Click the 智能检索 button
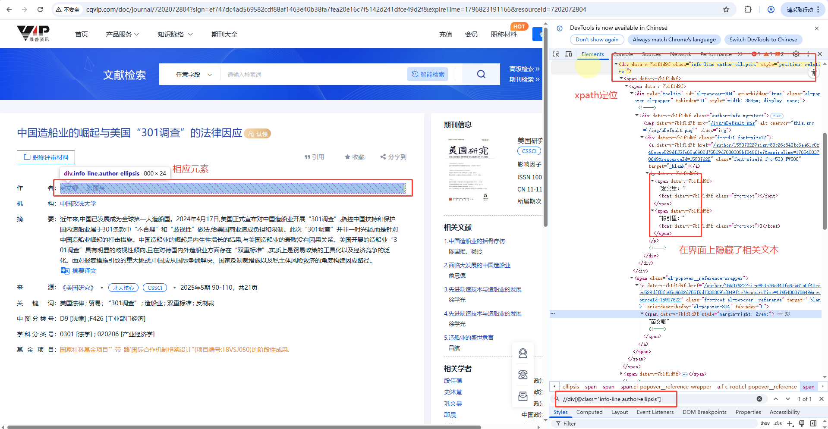The height and width of the screenshot is (429, 828). point(428,74)
